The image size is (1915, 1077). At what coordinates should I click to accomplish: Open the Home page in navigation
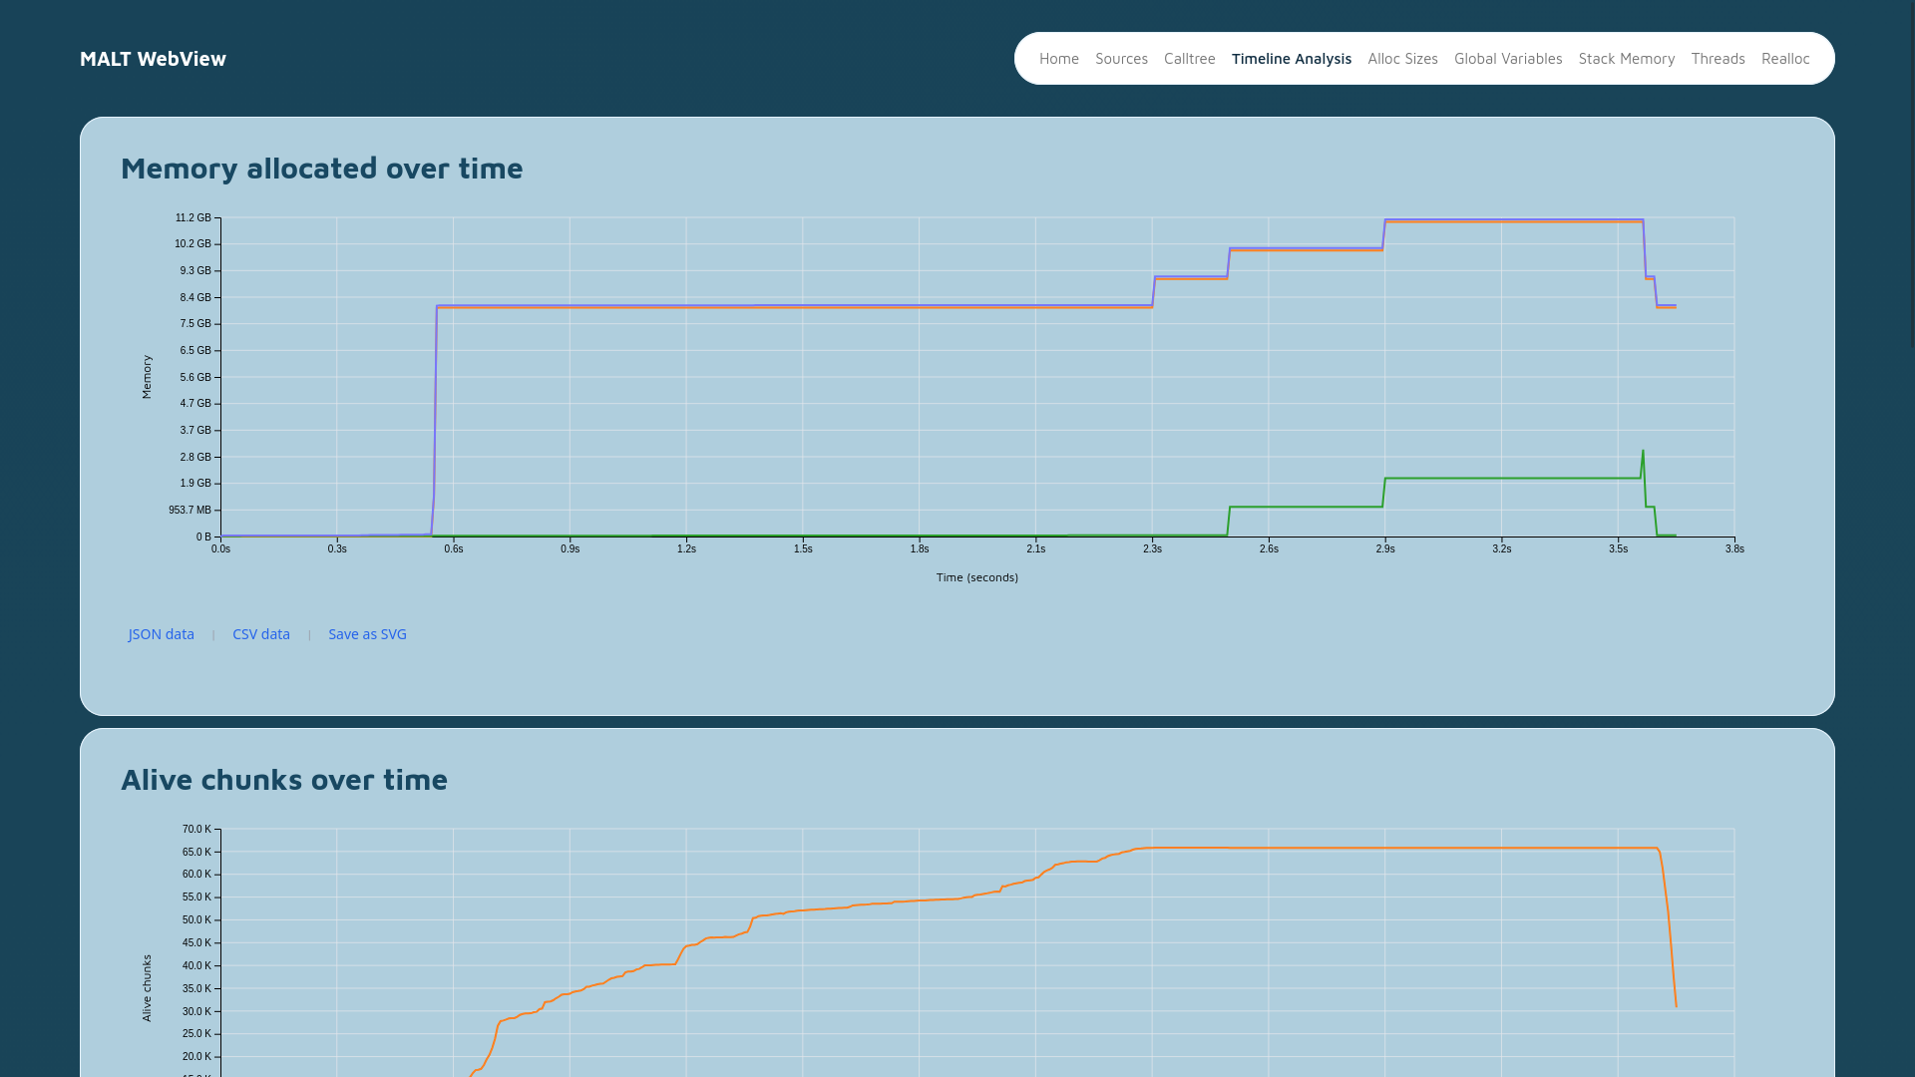point(1058,59)
